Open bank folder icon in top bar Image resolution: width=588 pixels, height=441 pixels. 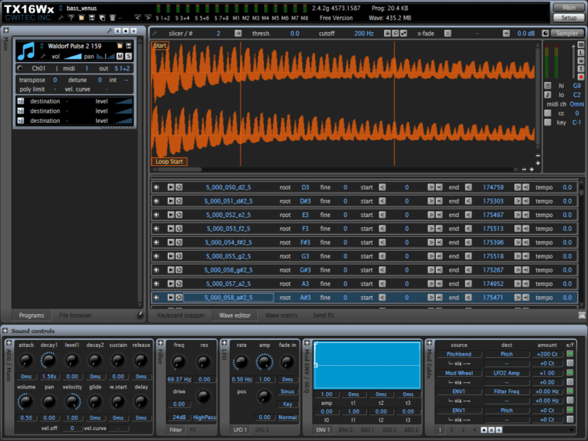tap(82, 17)
